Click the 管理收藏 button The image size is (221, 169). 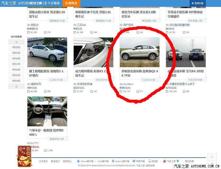(198, 3)
